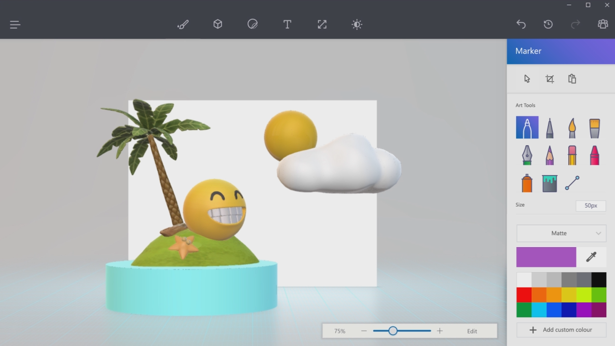Viewport: 615px width, 346px height.
Task: Choose the white colour swatch
Action: (524, 280)
